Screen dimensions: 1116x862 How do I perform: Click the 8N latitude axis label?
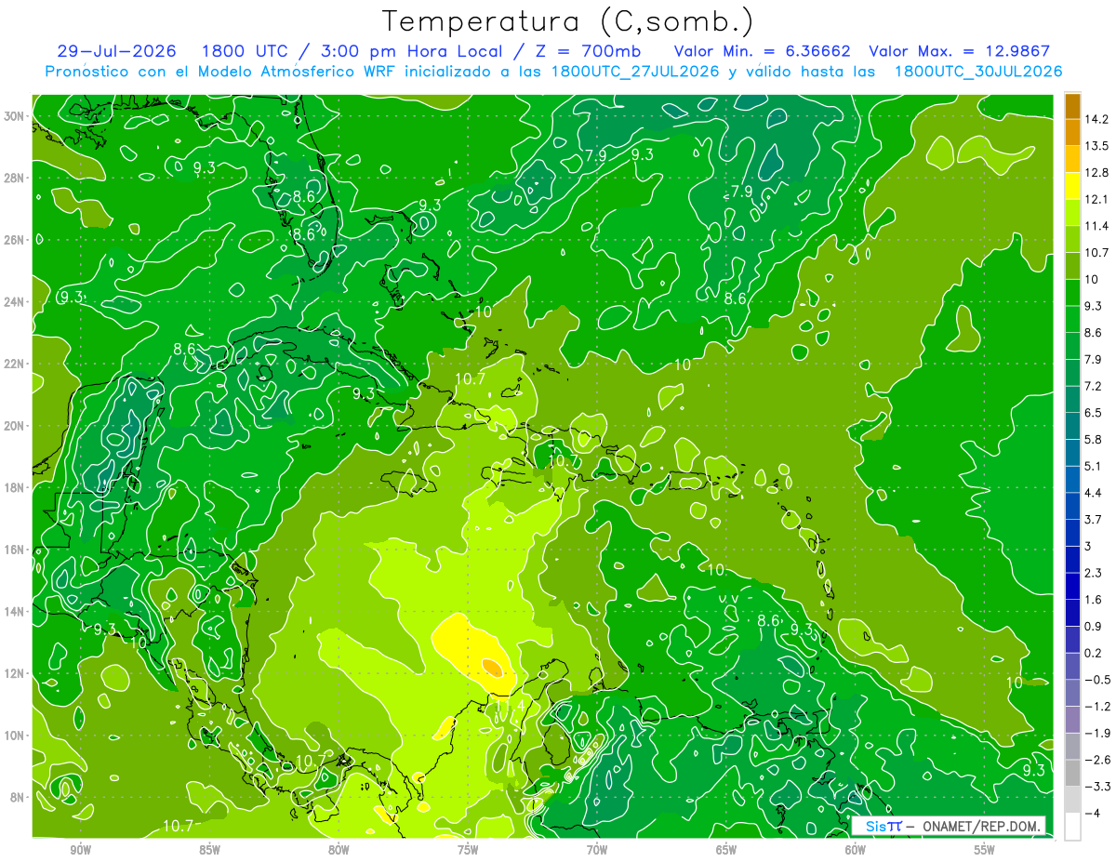point(18,797)
